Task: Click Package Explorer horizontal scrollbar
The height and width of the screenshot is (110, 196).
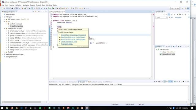Action: point(22,102)
